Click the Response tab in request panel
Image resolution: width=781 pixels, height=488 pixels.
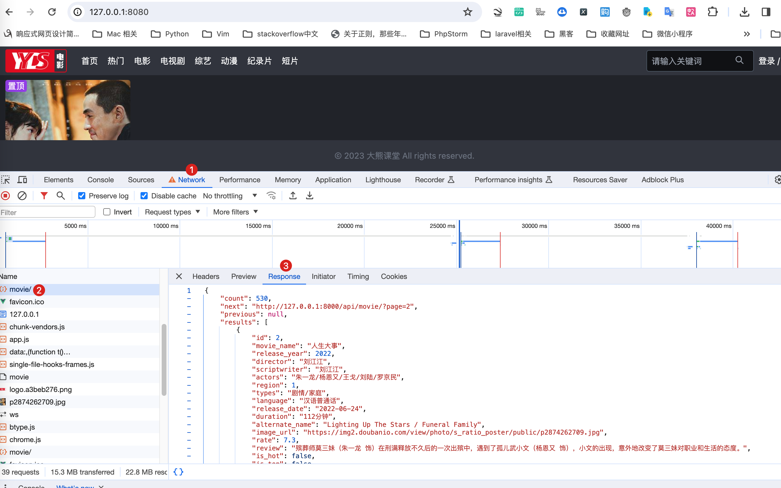click(284, 276)
